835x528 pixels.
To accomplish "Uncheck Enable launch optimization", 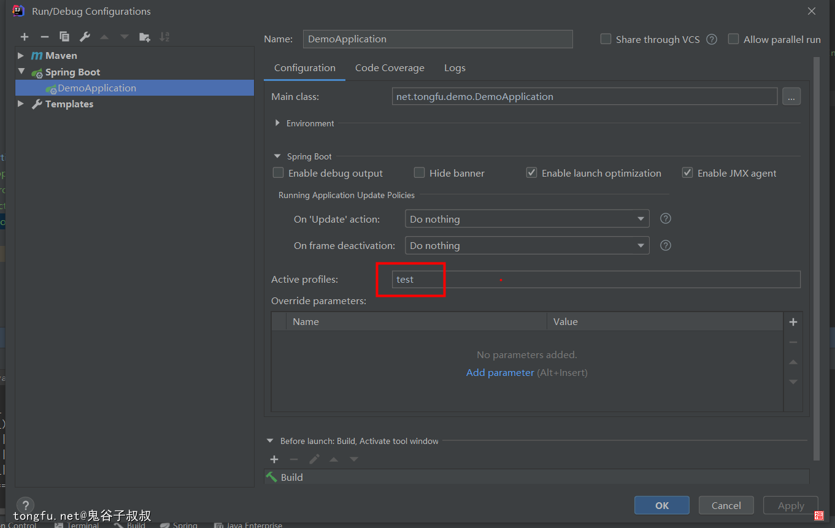I will pyautogui.click(x=531, y=173).
